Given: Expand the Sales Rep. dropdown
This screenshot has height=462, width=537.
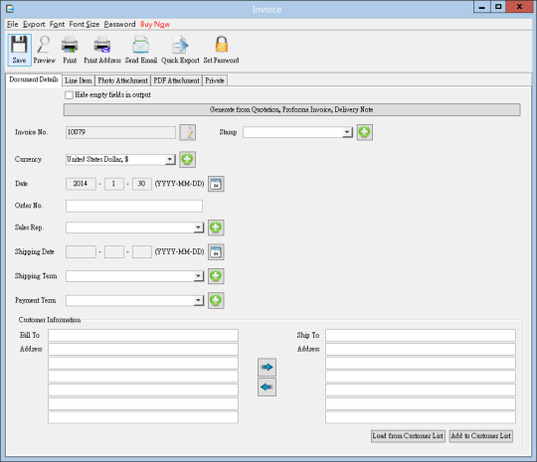Looking at the screenshot, I should (198, 228).
